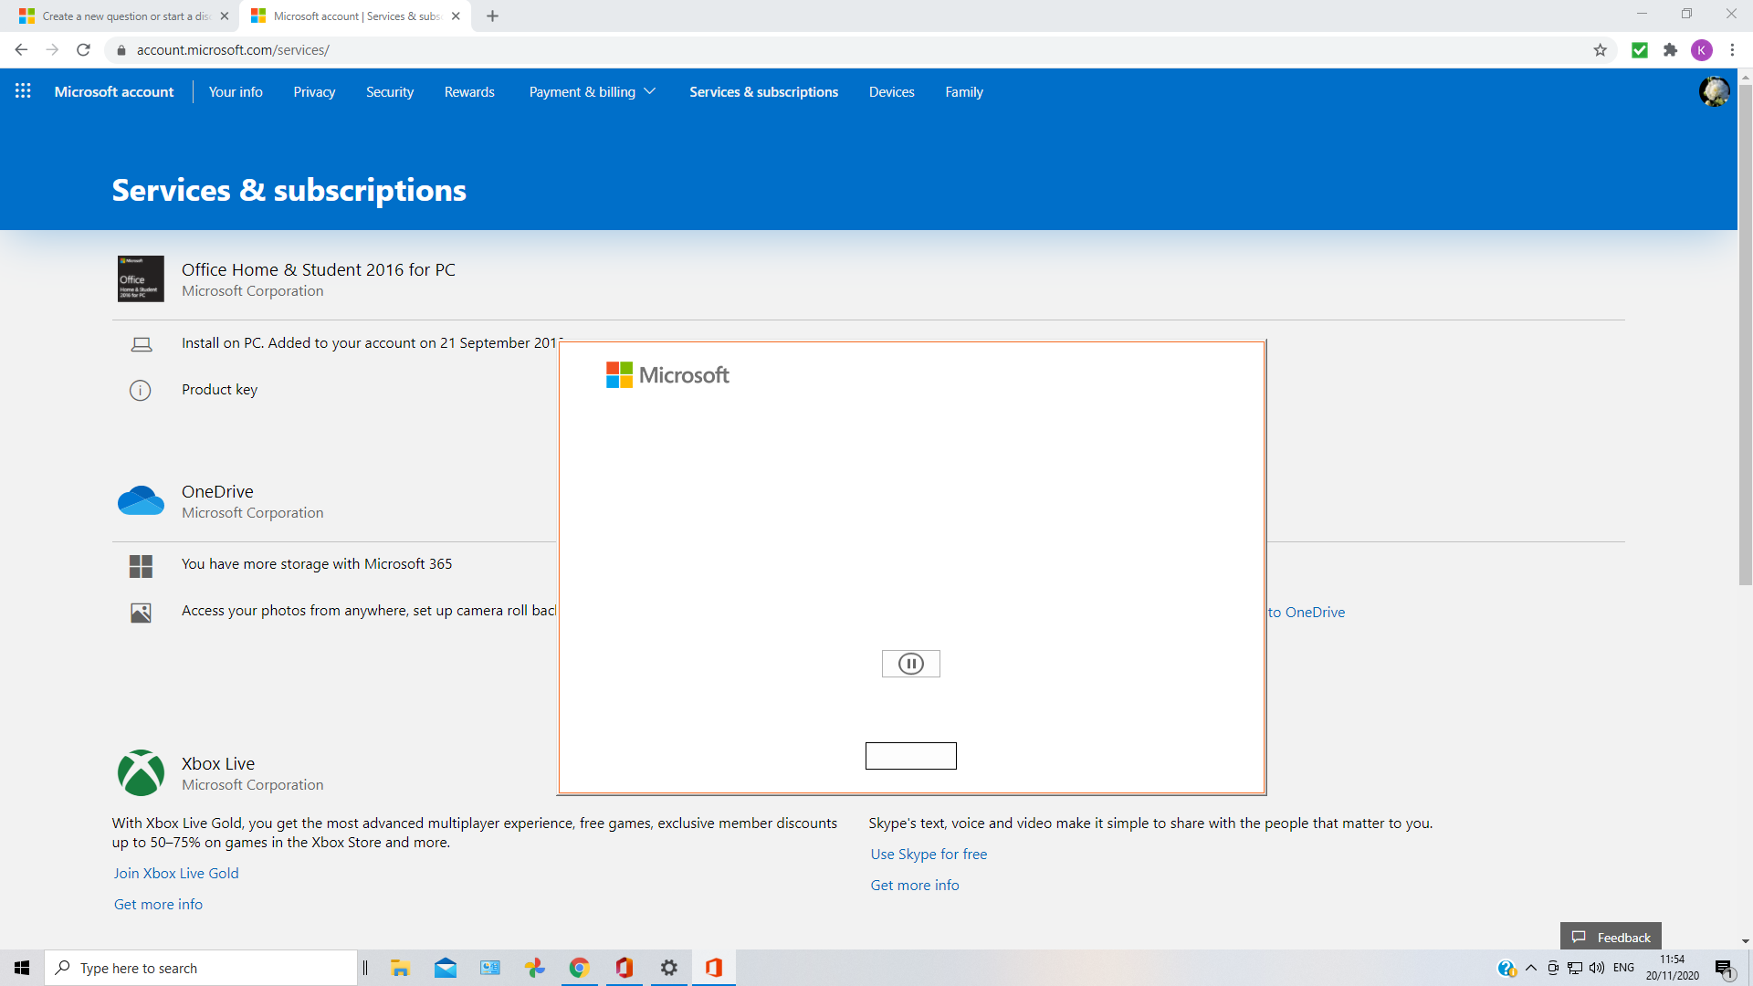The width and height of the screenshot is (1753, 986).
Task: Reload the current page
Action: (x=83, y=50)
